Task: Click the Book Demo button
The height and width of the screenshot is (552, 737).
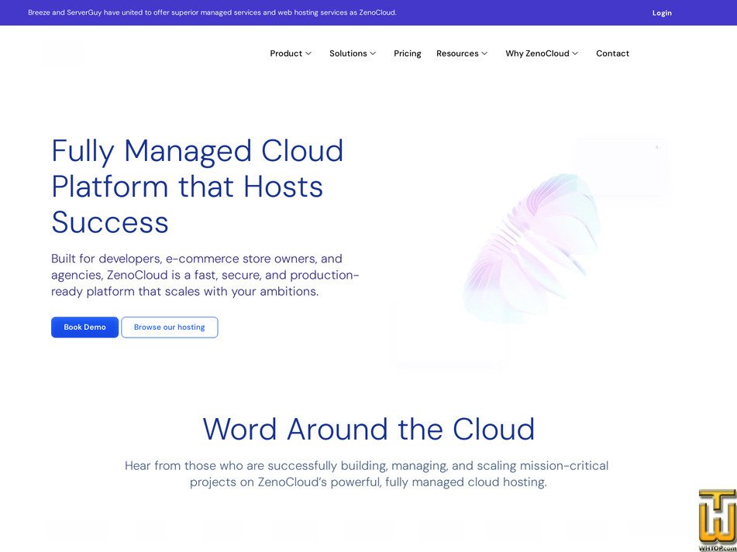Action: (84, 327)
